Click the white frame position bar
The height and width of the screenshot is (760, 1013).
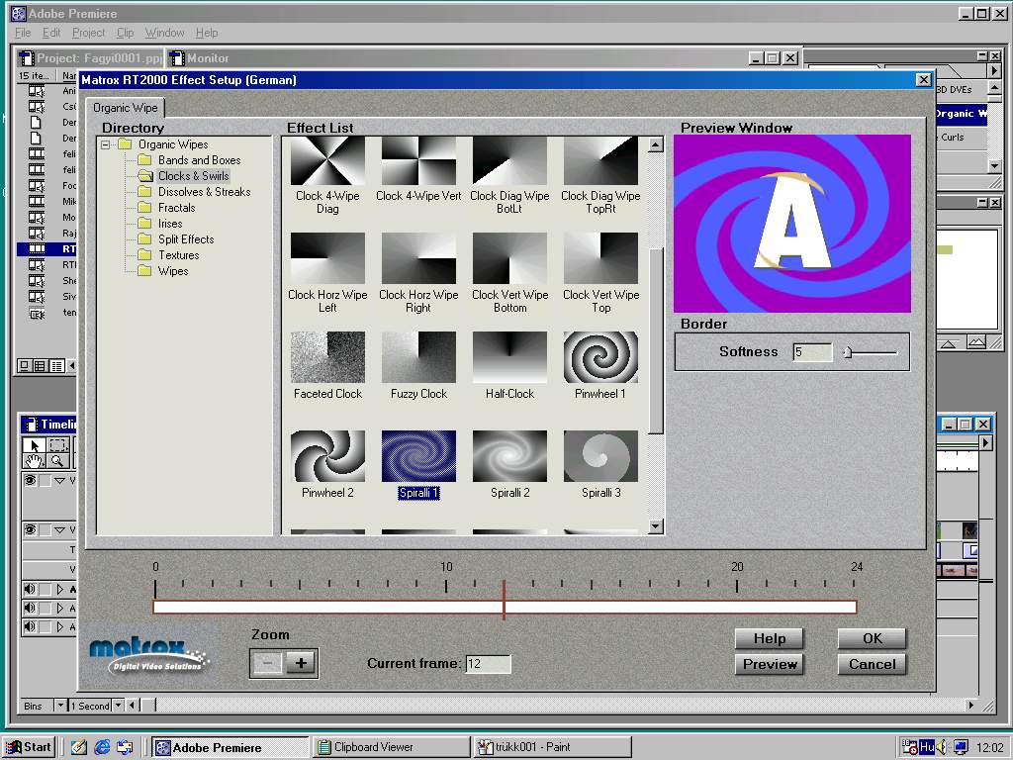click(x=505, y=607)
